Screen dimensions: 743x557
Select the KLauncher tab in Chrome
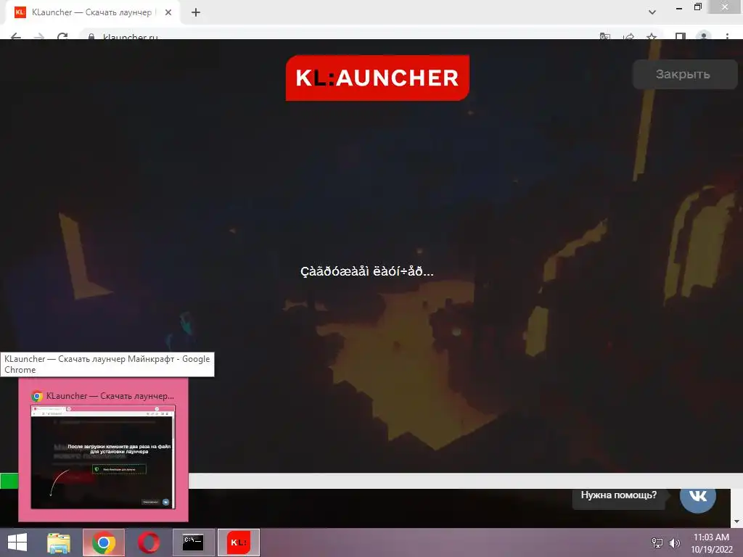click(x=92, y=12)
